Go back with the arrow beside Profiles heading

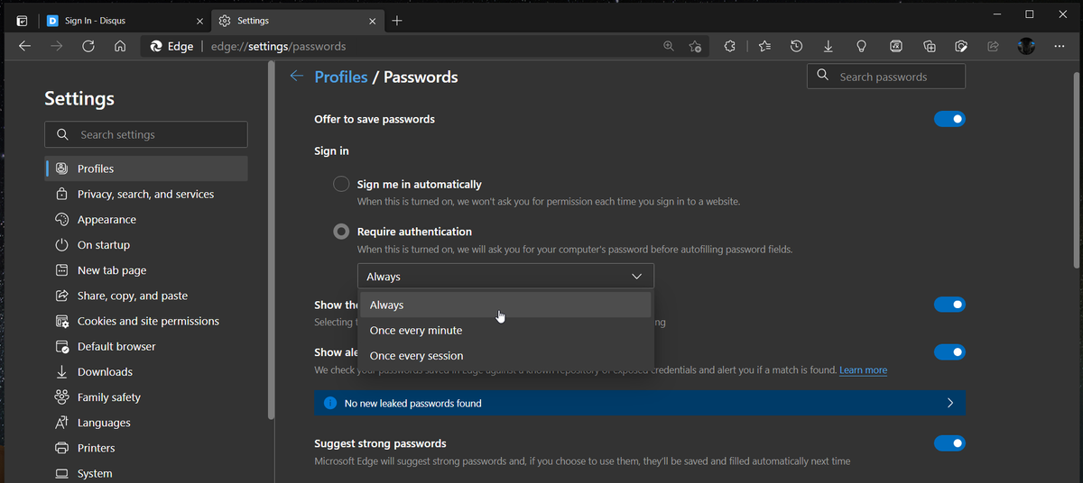(x=296, y=77)
